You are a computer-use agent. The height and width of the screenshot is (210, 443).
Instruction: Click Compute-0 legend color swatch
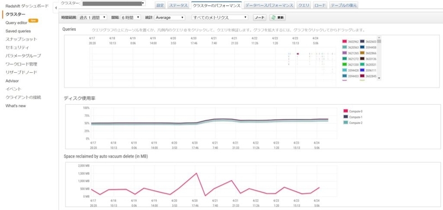[x=346, y=111]
